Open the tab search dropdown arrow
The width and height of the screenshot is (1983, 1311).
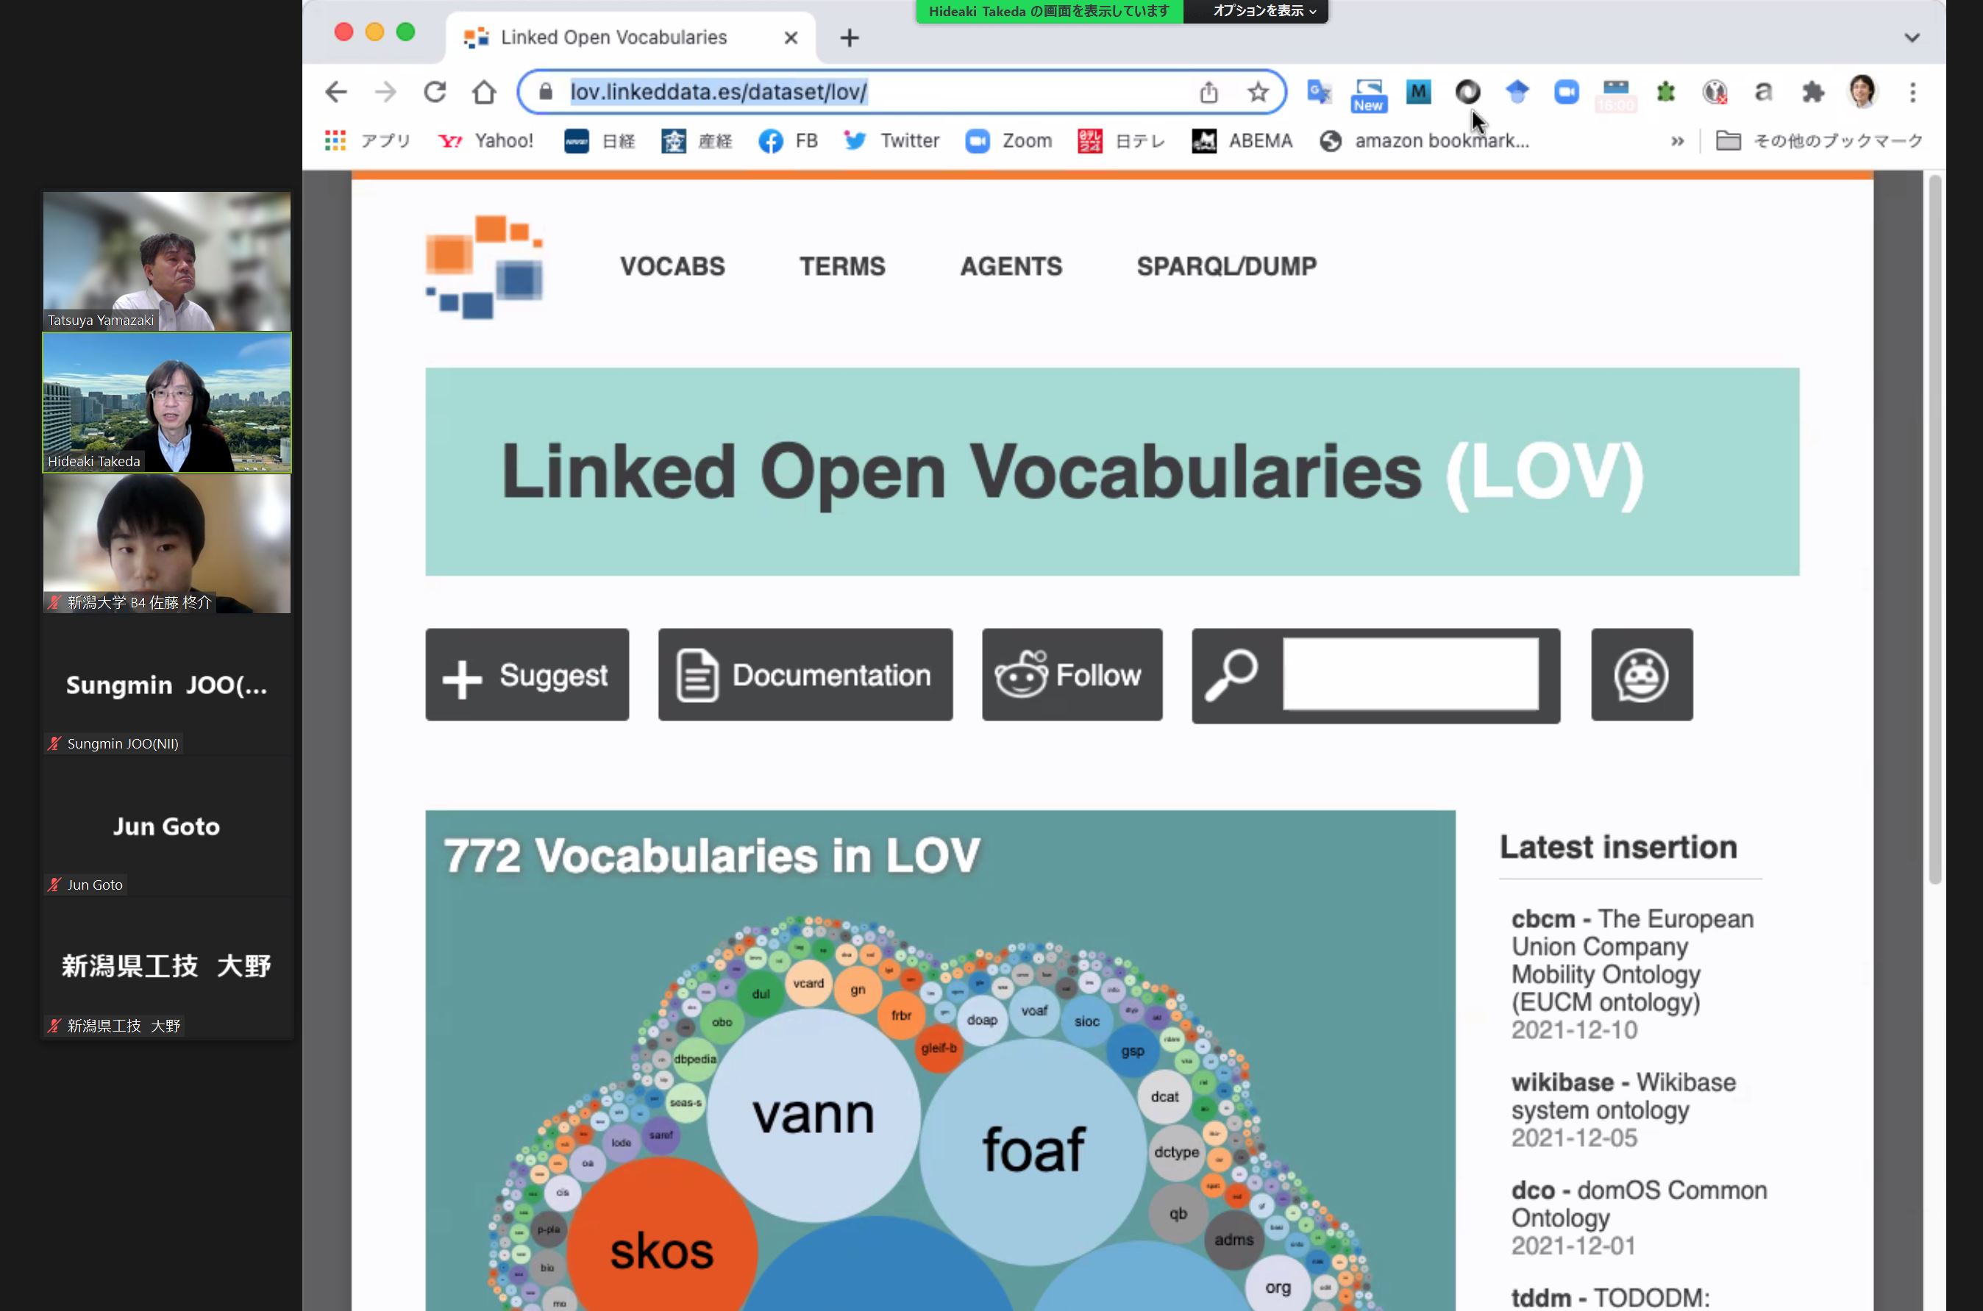click(1912, 37)
